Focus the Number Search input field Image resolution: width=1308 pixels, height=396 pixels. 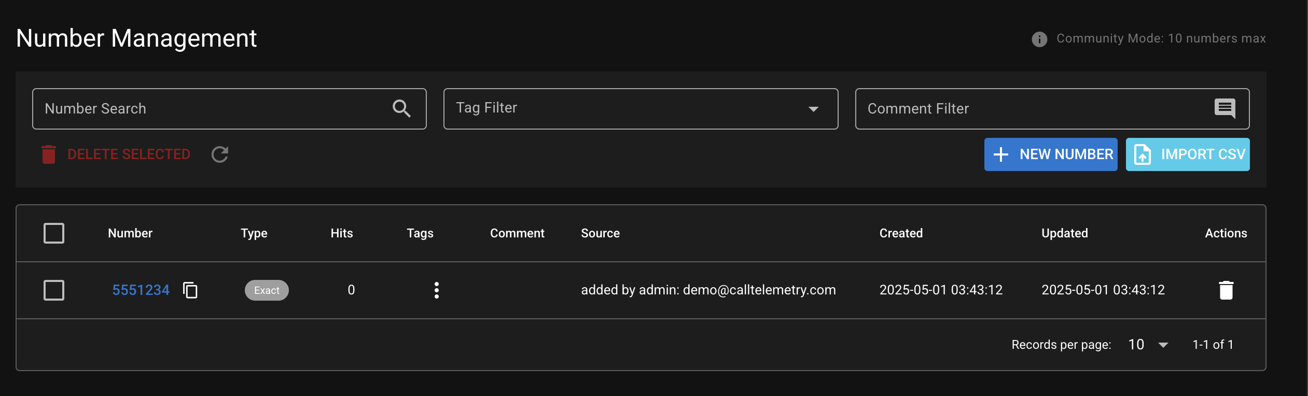(x=229, y=109)
